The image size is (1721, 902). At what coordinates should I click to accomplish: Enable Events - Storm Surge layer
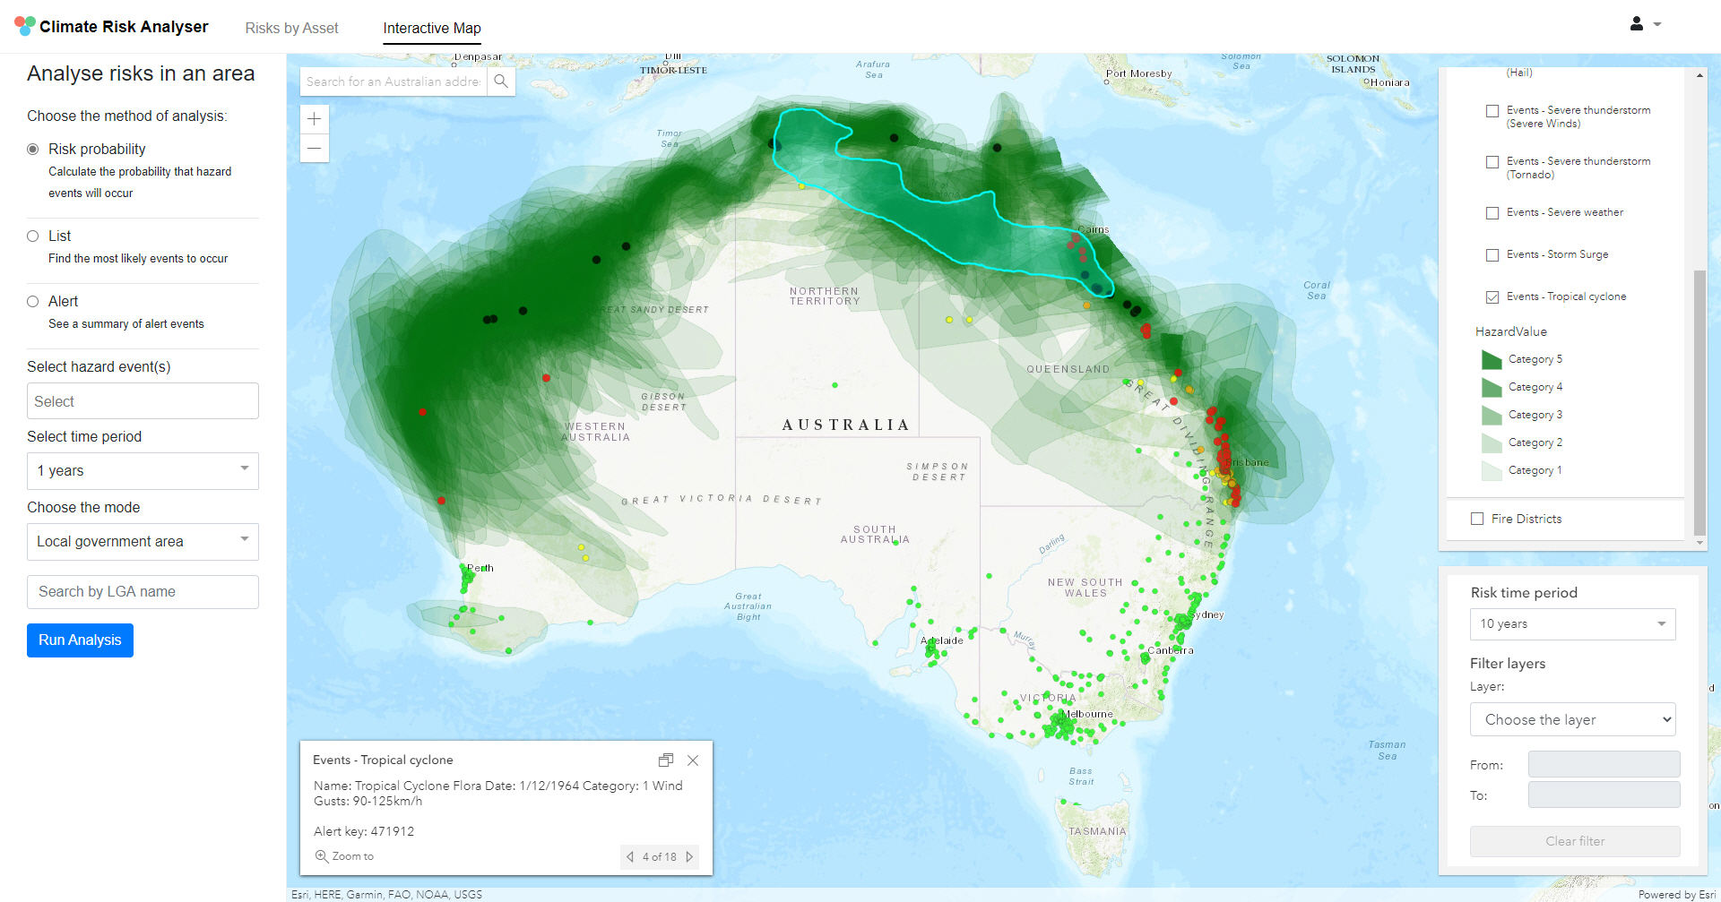[x=1492, y=255]
